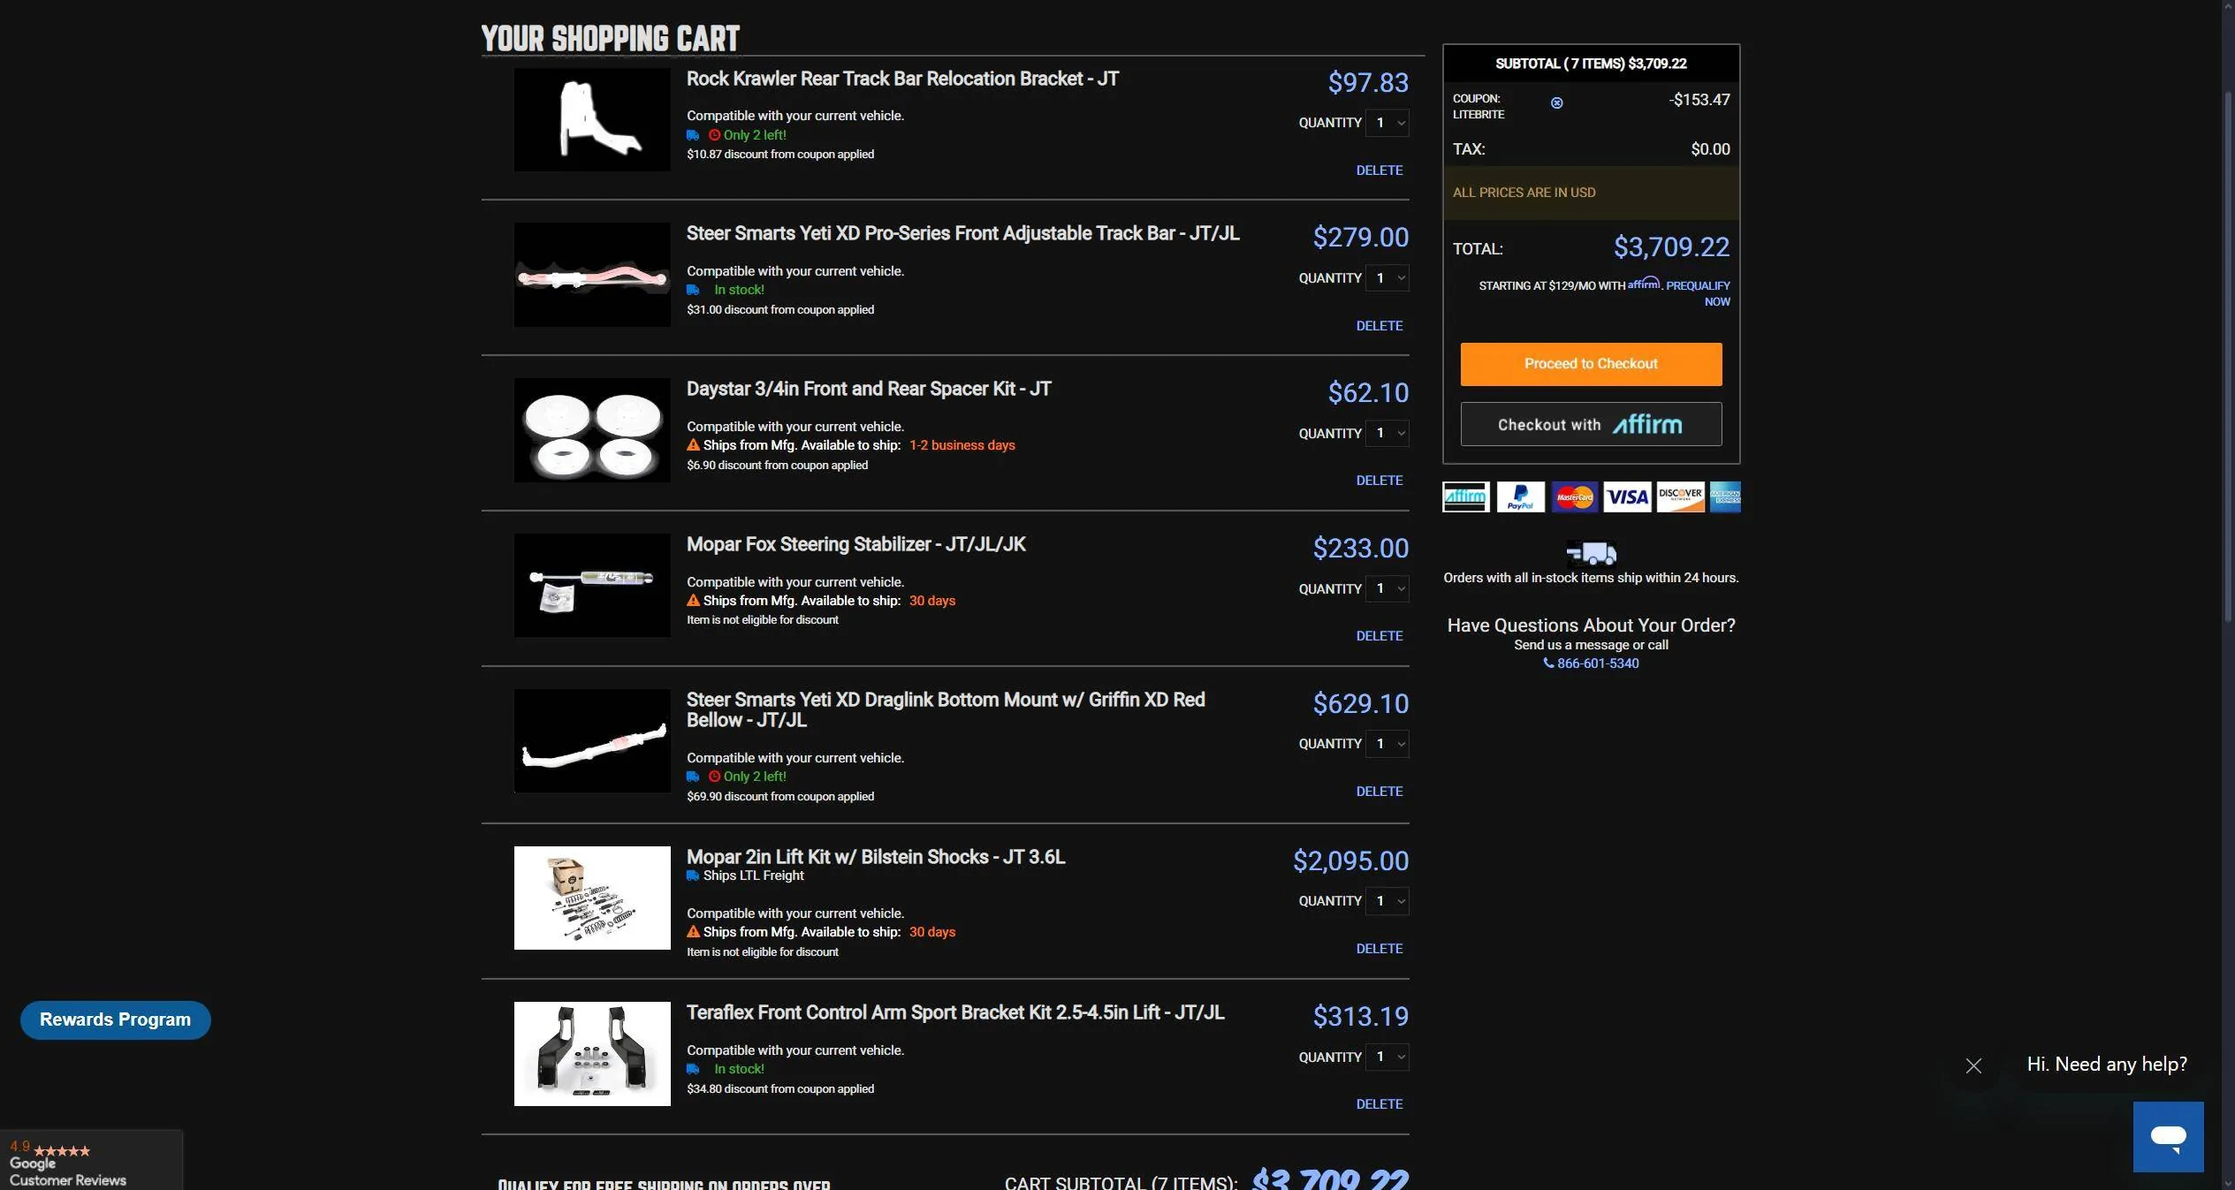The height and width of the screenshot is (1190, 2235).
Task: Click Mopar 2in Lift Kit product thumbnail
Action: click(x=592, y=898)
